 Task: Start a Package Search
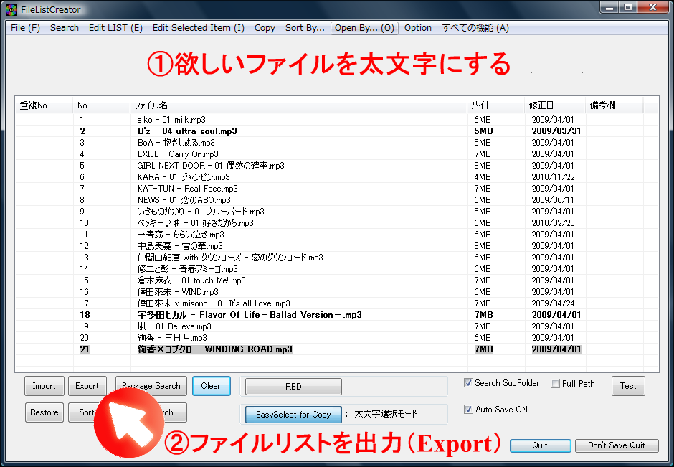(x=151, y=385)
